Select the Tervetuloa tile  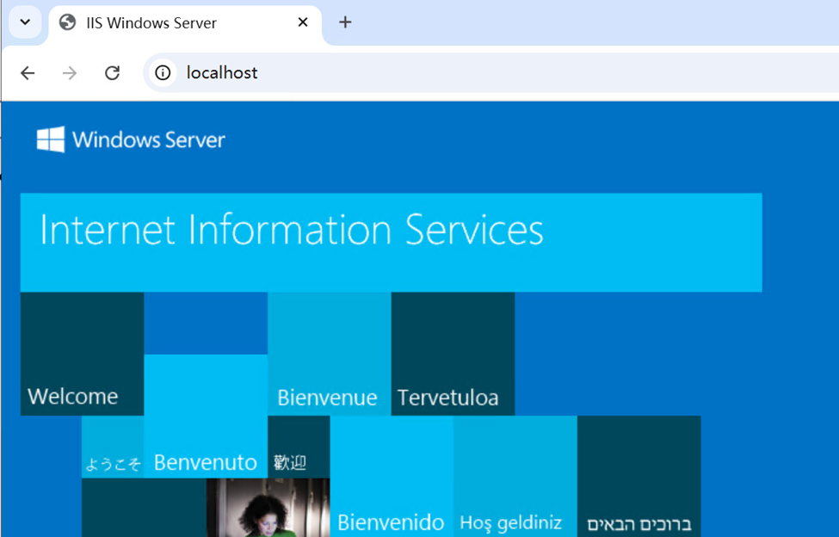pos(453,355)
